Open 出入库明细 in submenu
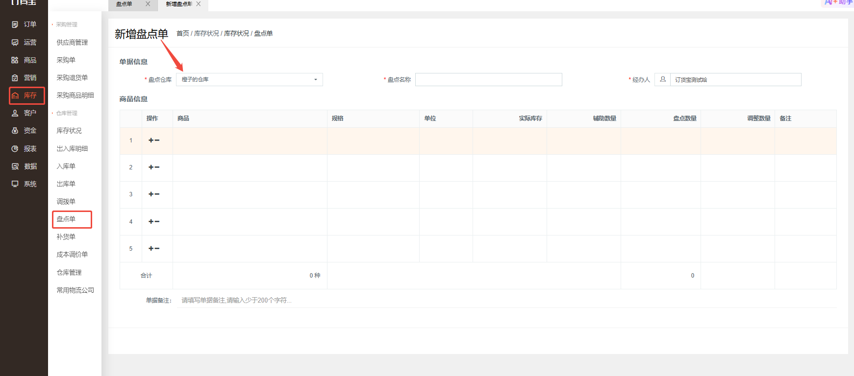Screen dimensions: 854x376 click(x=72, y=149)
